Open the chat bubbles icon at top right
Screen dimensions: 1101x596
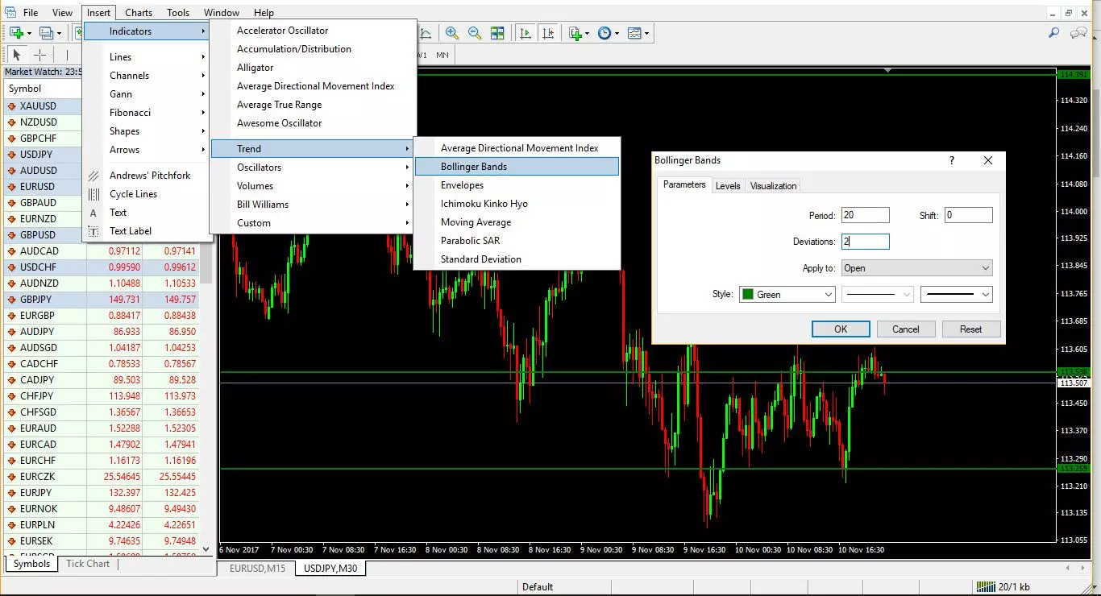click(x=1078, y=33)
